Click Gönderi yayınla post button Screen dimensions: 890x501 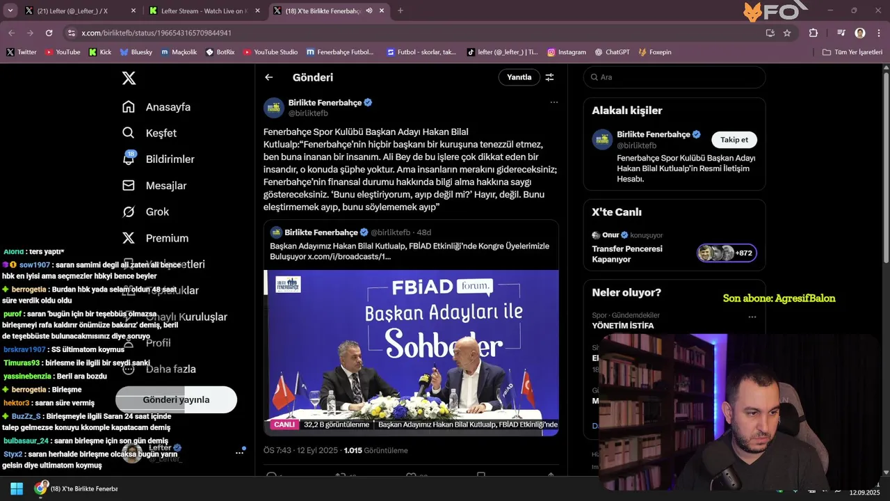click(176, 399)
